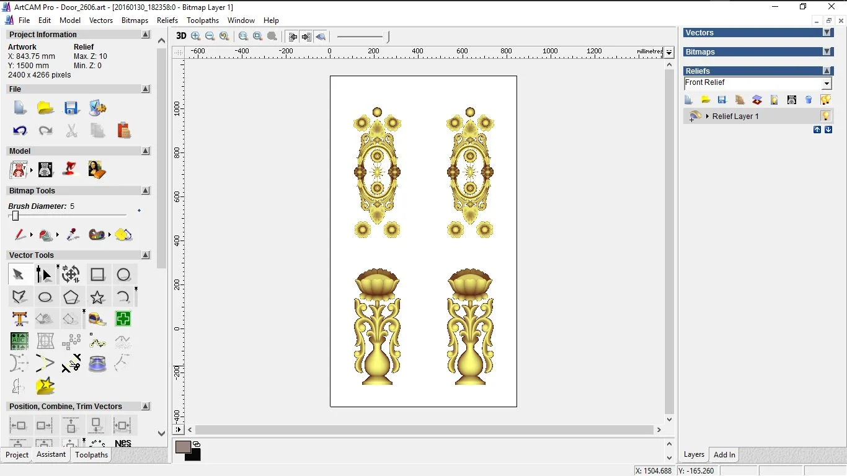
Task: Open the Add In tab
Action: point(724,455)
